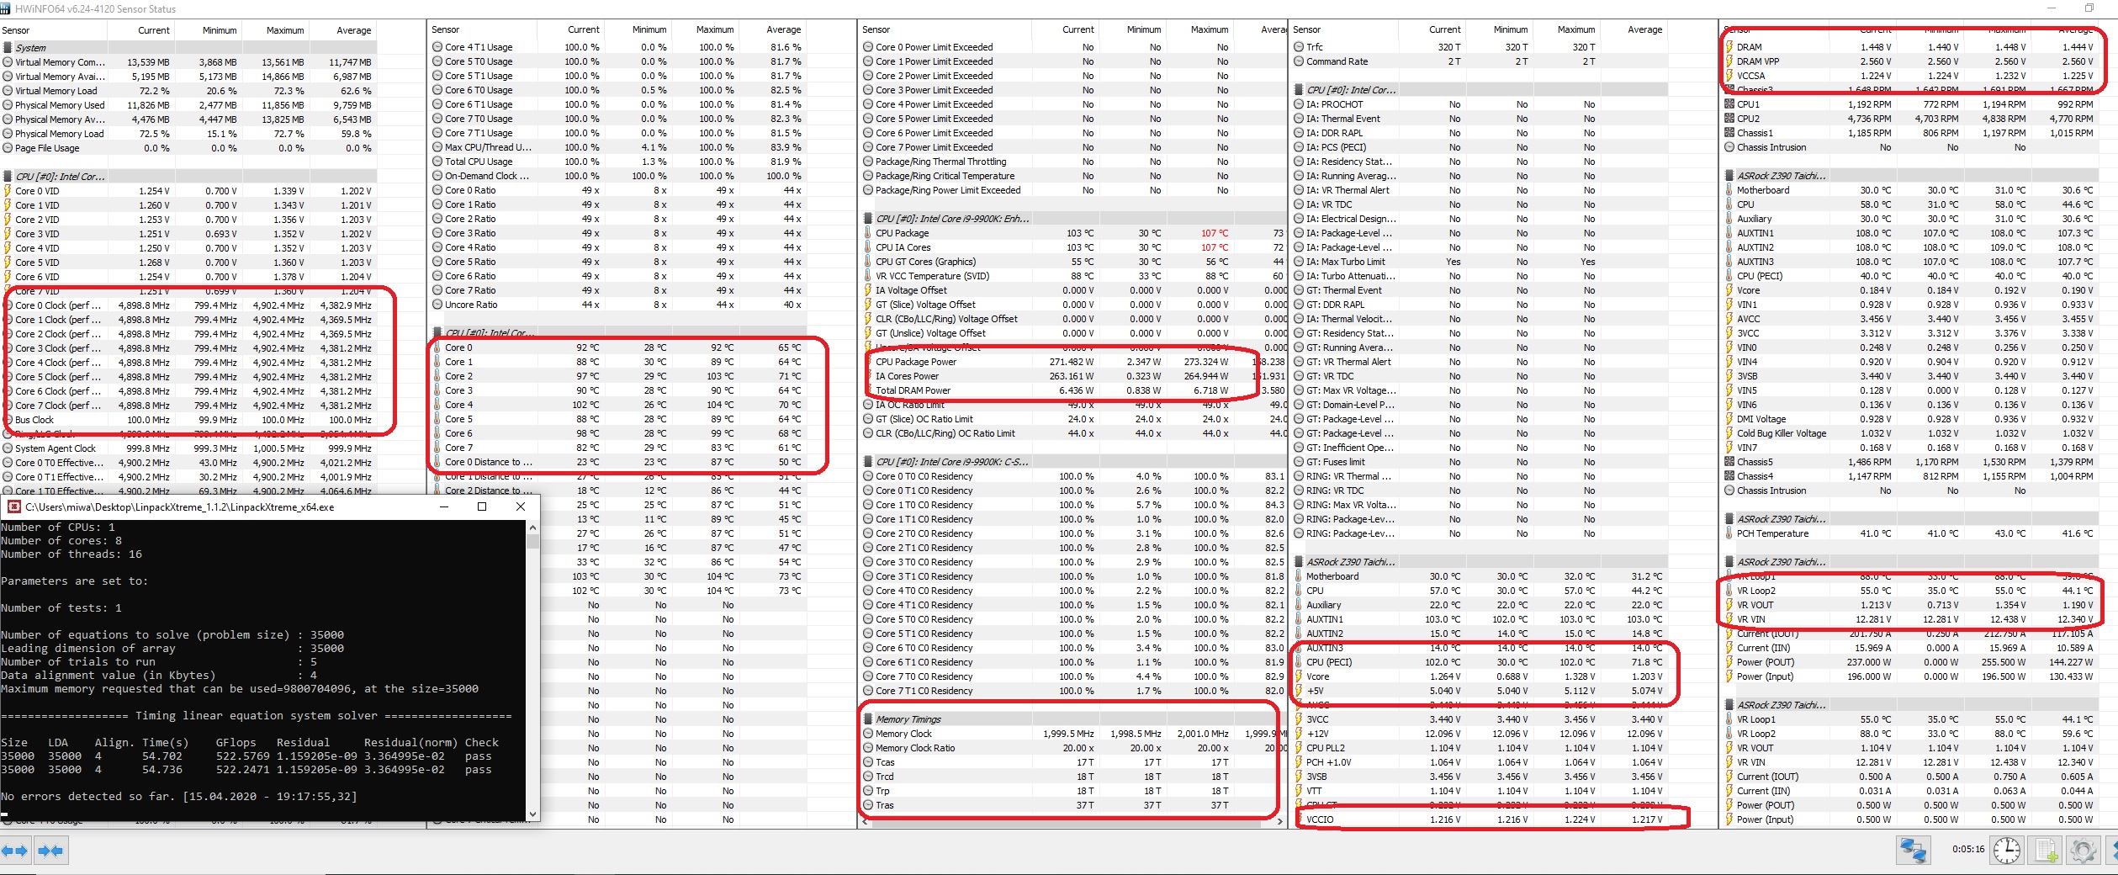Open the remote monitoring network icon
2118x875 pixels.
pos(1912,851)
